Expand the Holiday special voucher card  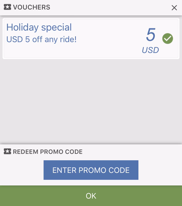[x=91, y=39]
